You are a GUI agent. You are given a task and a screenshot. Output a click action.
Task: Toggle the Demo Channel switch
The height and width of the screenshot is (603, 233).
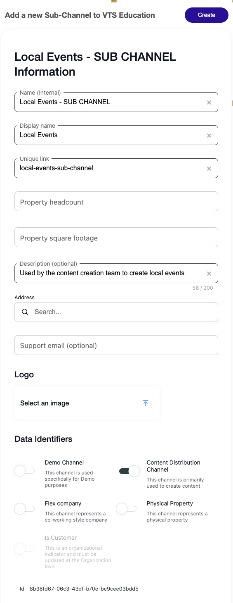pos(24,471)
